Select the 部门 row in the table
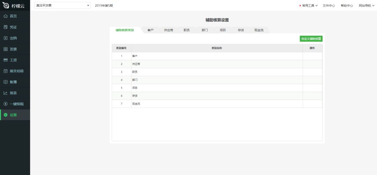The image size is (377, 175). pos(217,80)
